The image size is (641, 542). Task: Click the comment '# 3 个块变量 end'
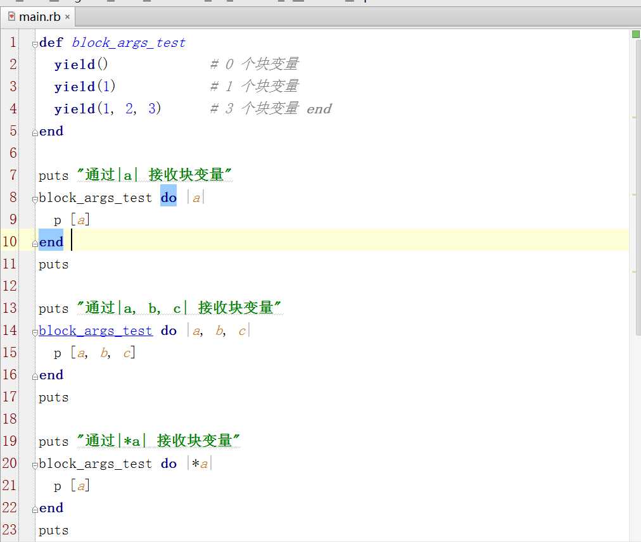(x=270, y=108)
